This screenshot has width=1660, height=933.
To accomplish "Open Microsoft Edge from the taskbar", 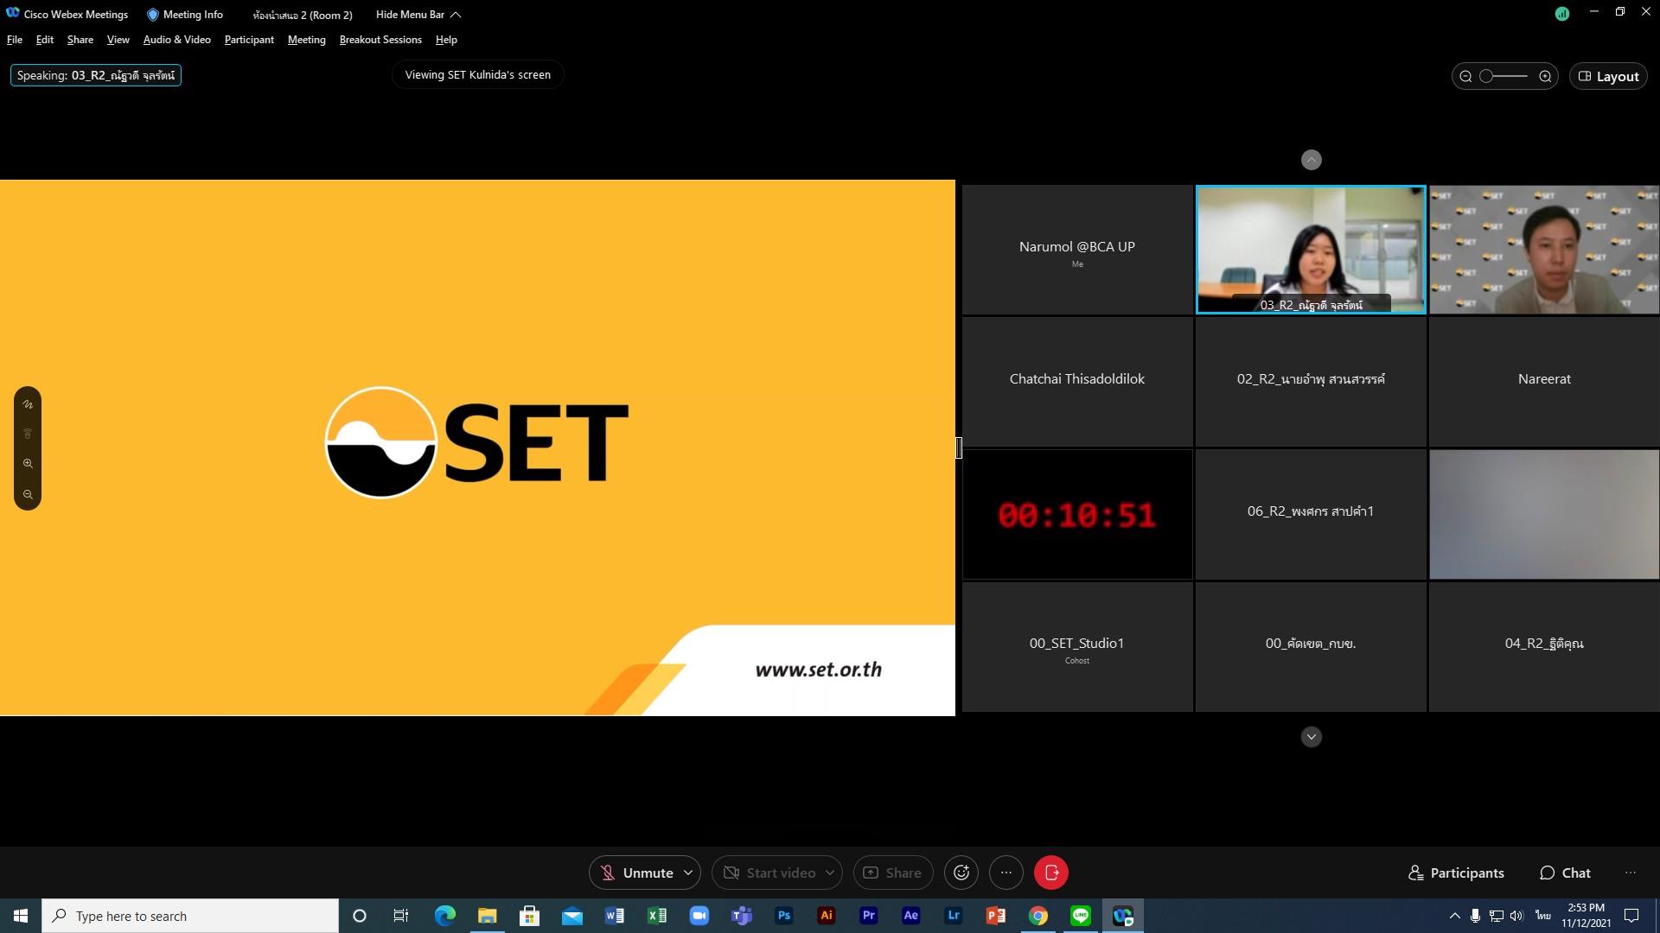I will point(444,916).
